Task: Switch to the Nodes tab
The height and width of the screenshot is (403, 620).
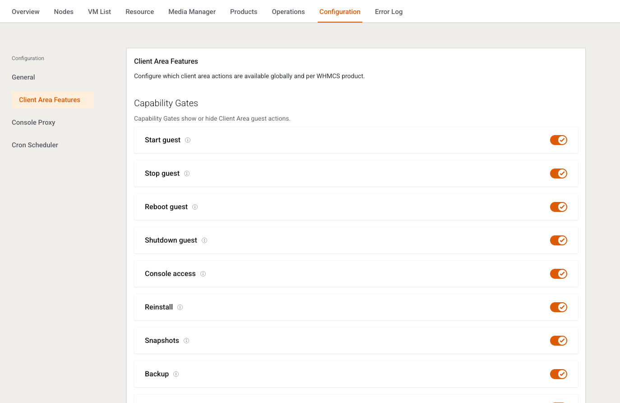Action: [64, 12]
